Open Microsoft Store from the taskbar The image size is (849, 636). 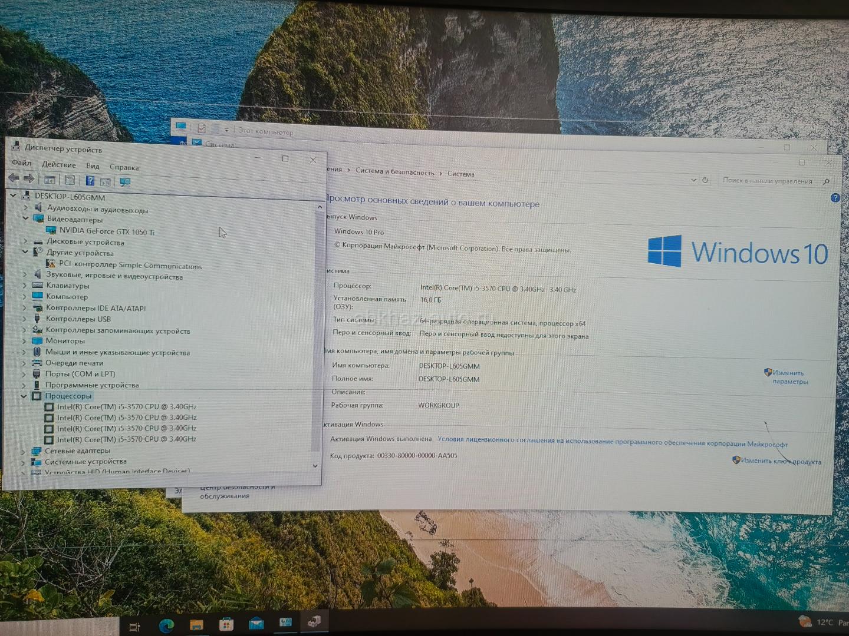click(226, 624)
